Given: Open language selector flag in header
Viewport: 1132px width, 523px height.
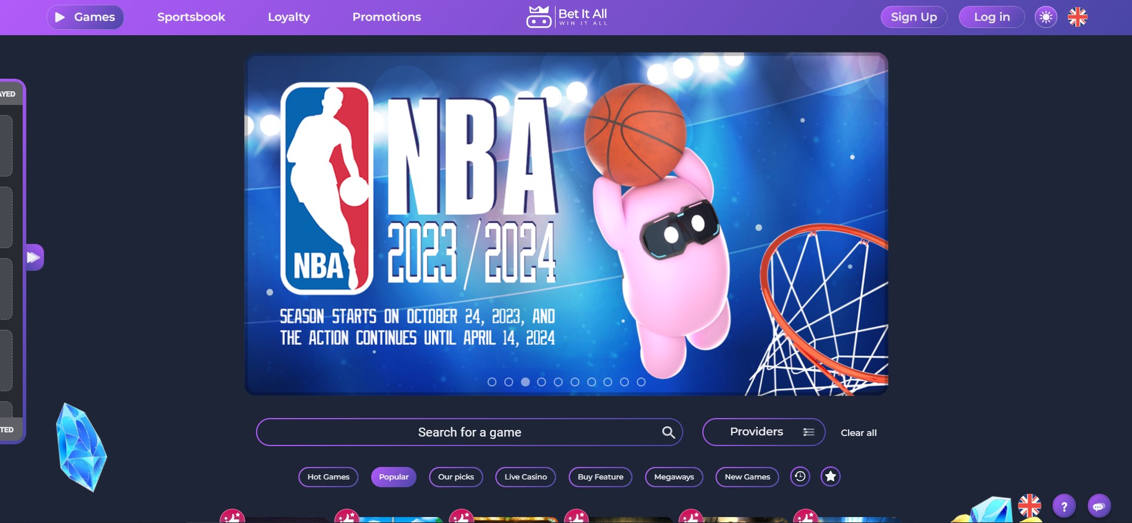Looking at the screenshot, I should [1077, 17].
